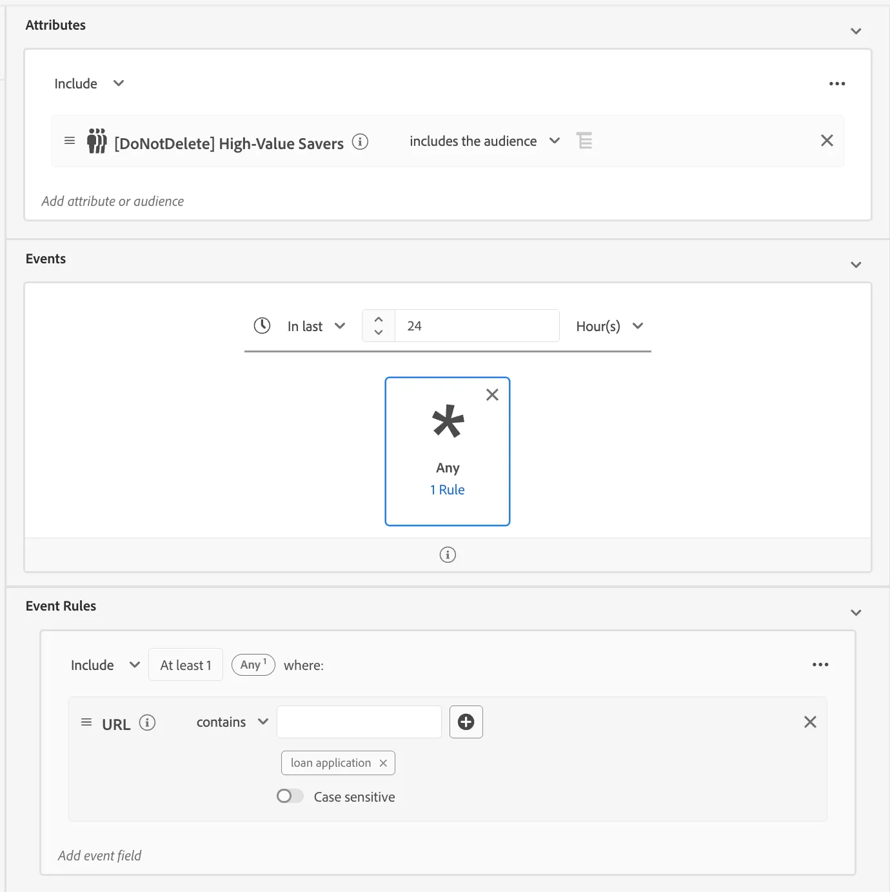
Task: Remove the URL rule row
Action: 810,722
